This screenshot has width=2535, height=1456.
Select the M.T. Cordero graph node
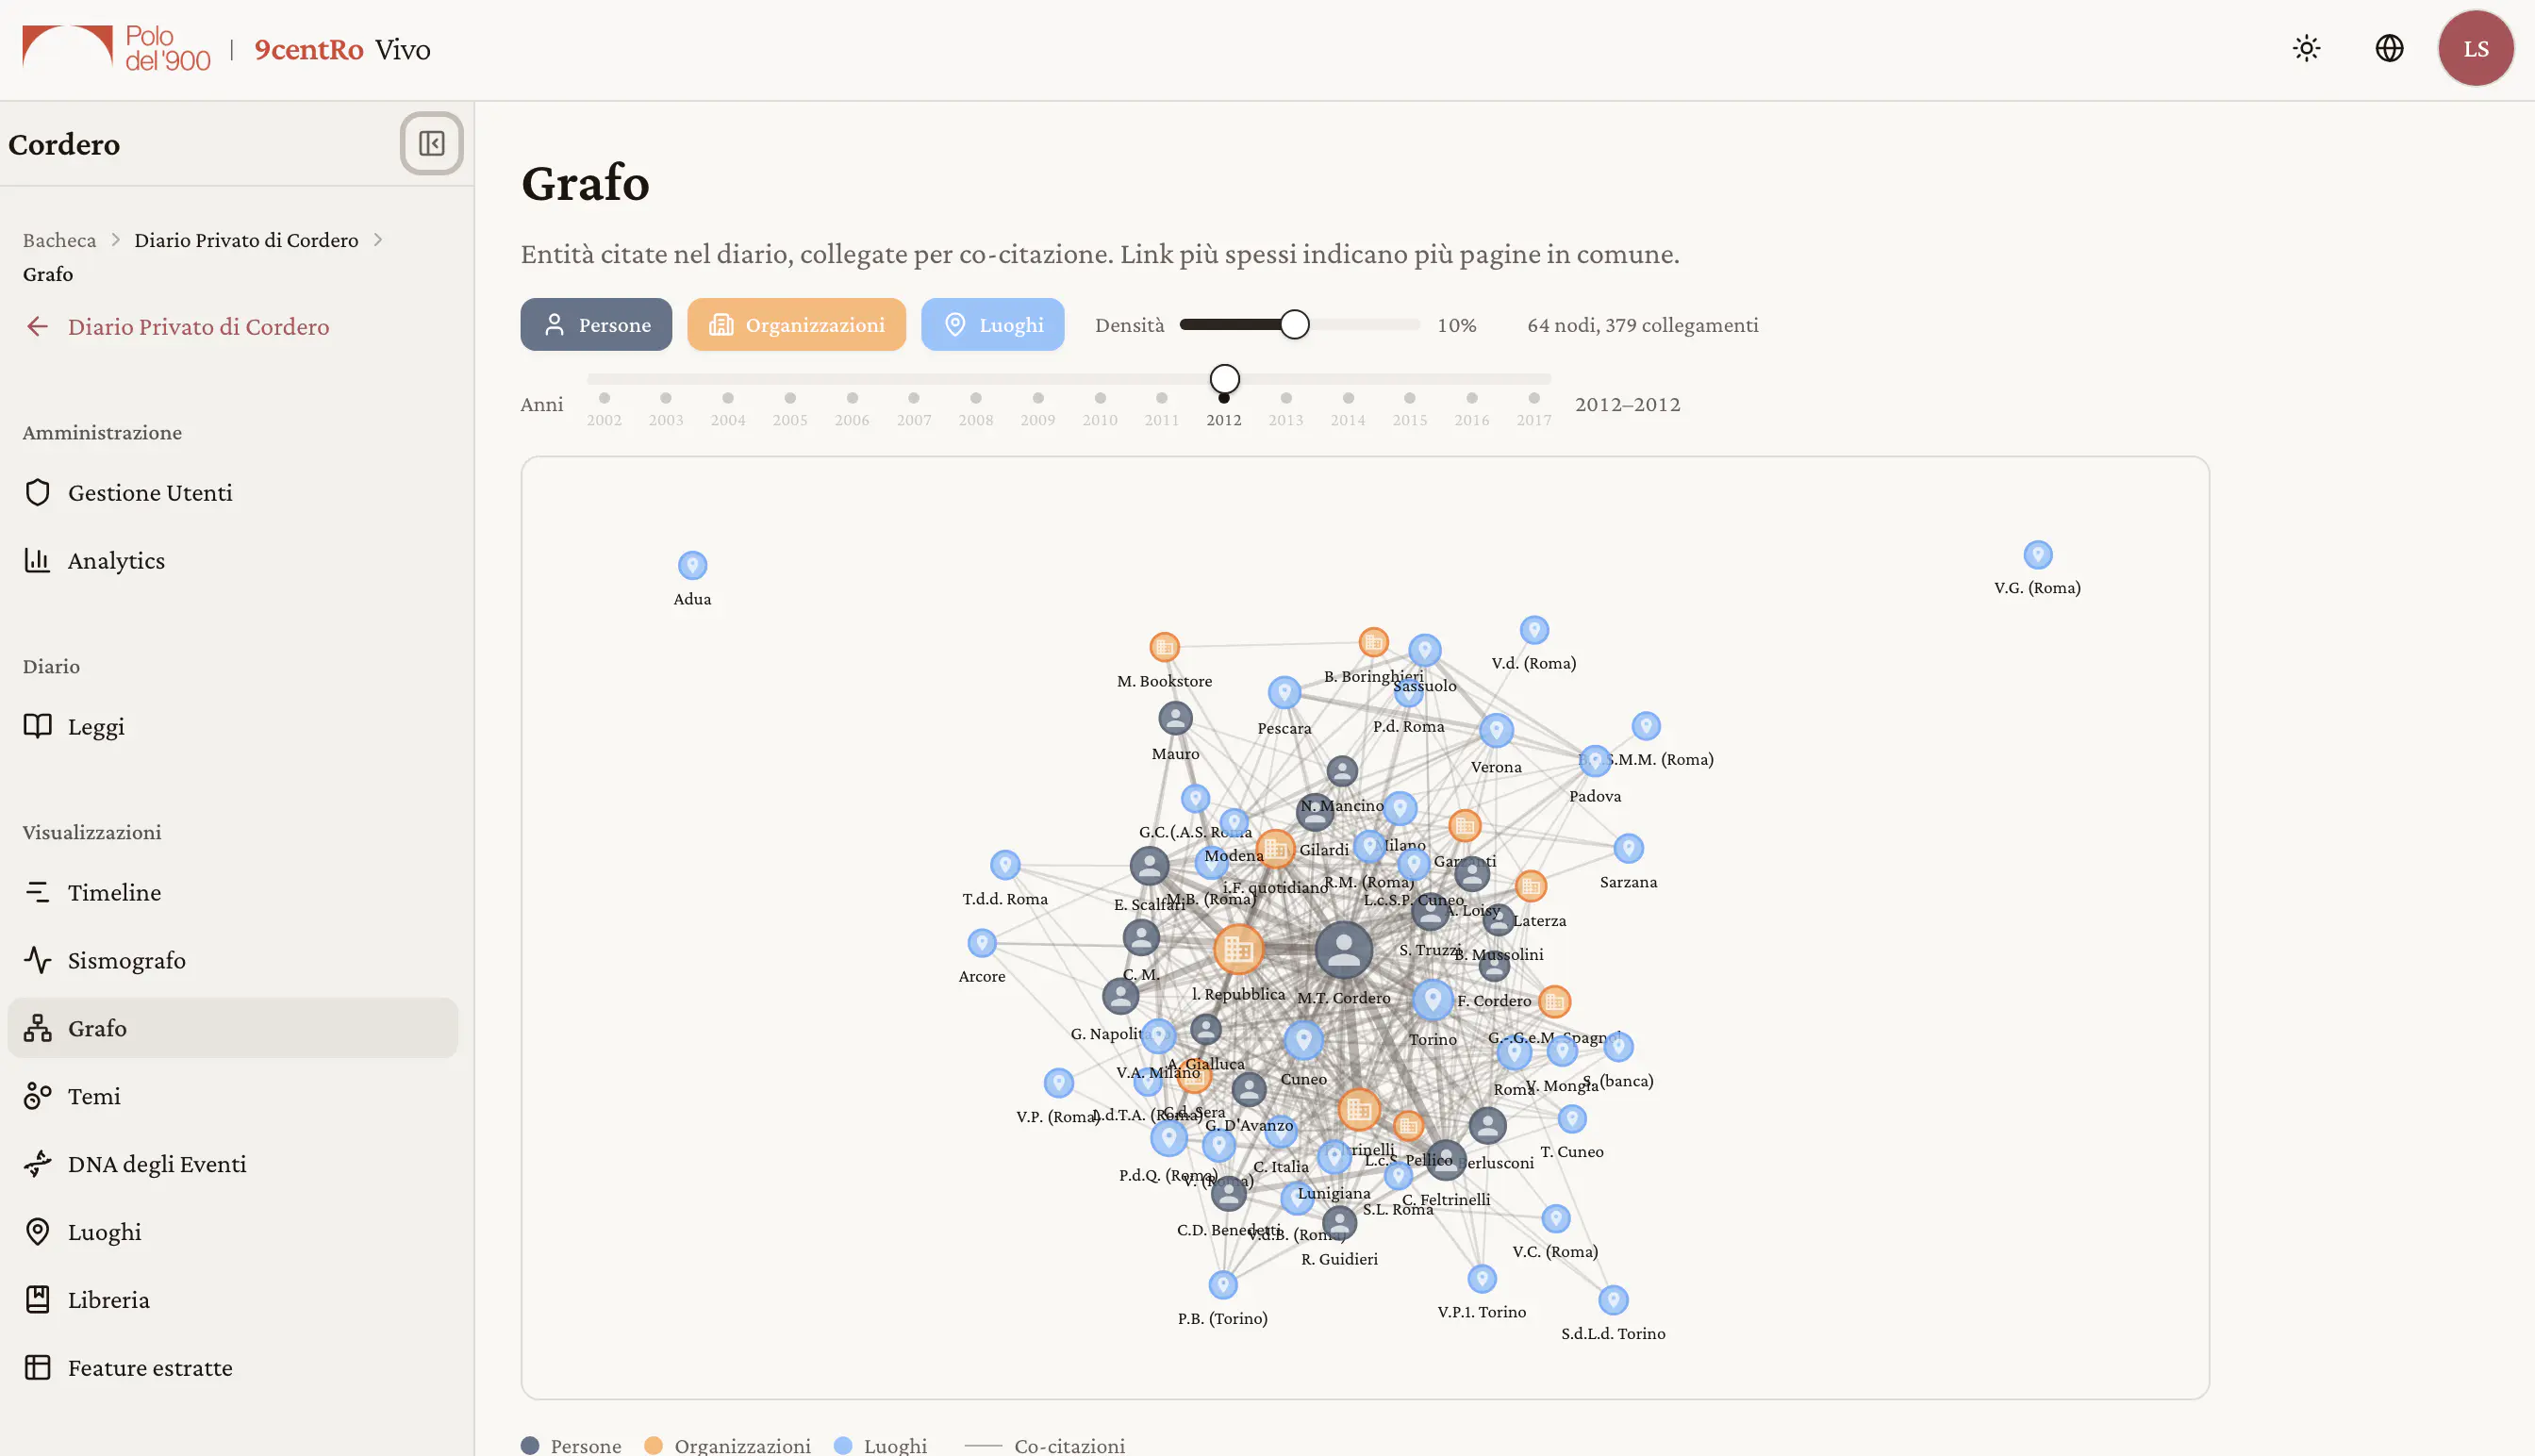1343,950
